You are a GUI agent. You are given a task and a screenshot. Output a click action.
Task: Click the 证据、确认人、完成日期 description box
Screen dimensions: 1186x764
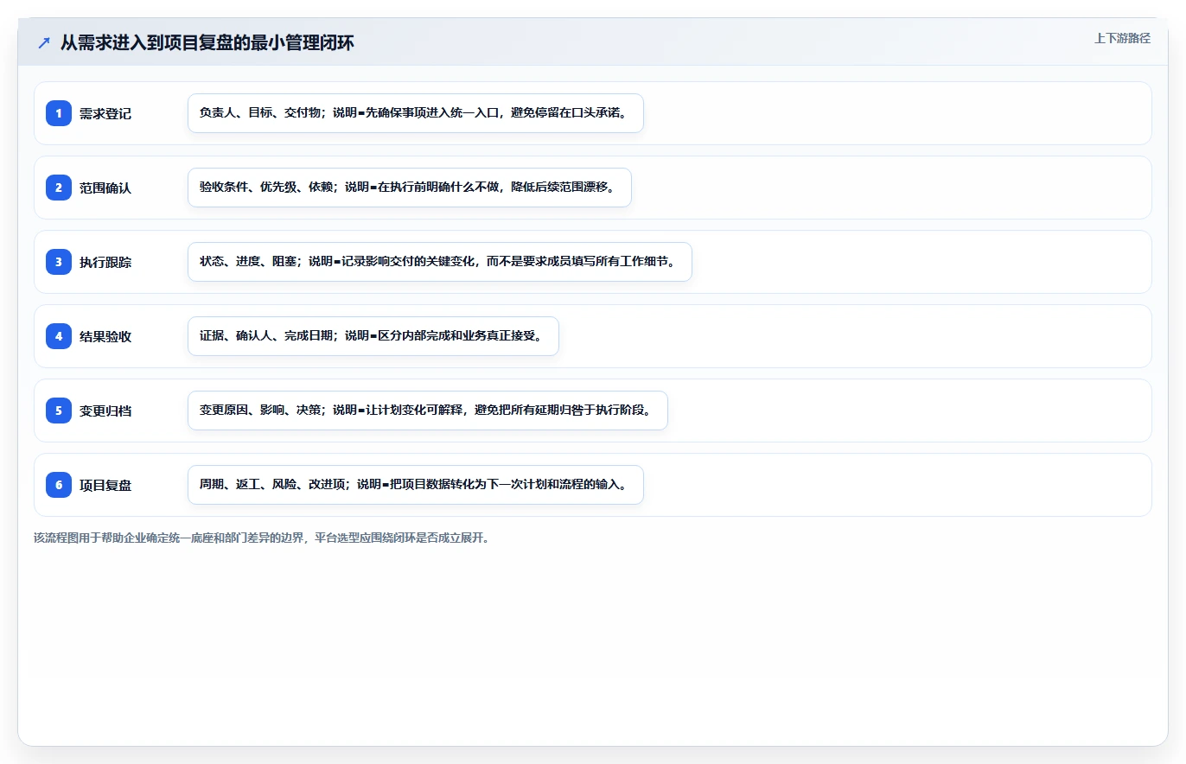tap(373, 336)
